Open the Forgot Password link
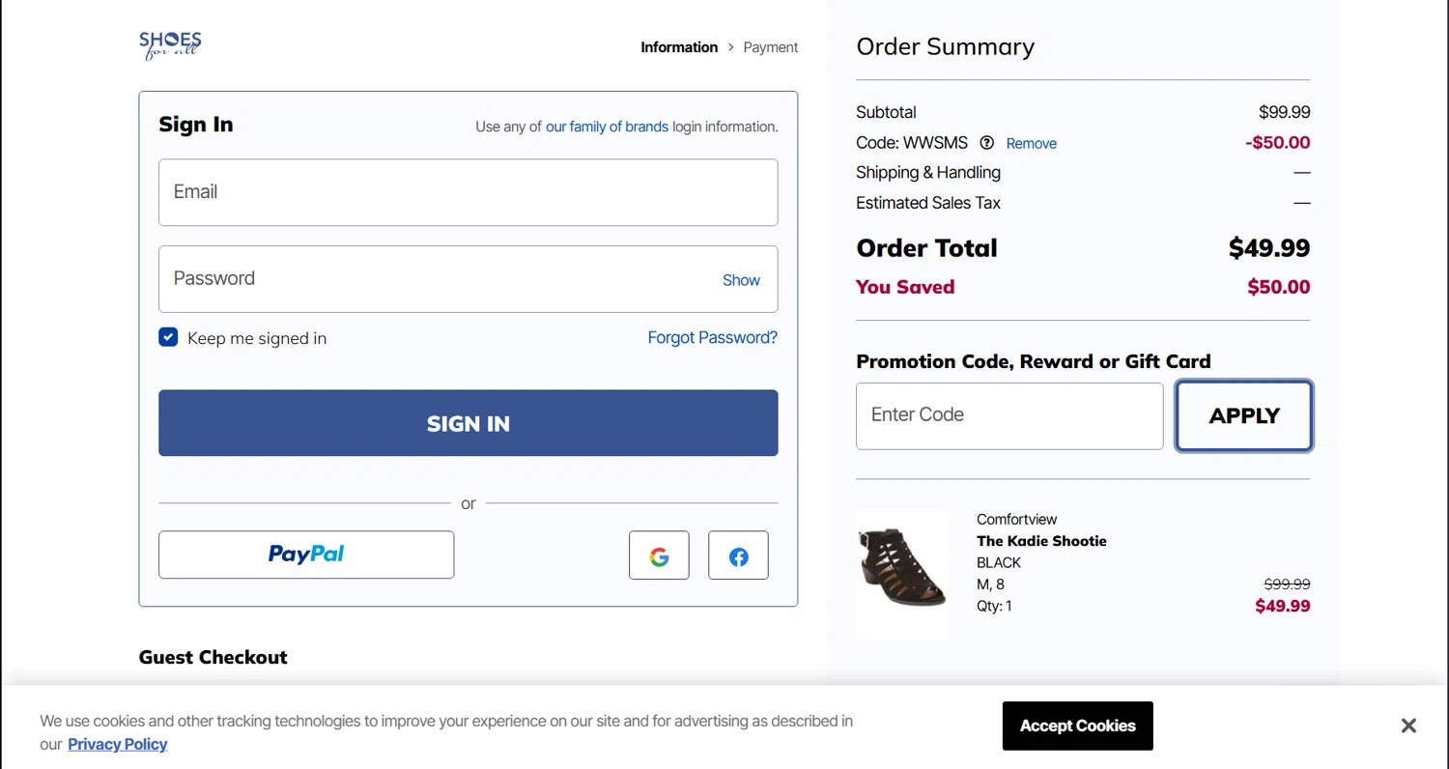1449x769 pixels. click(712, 337)
